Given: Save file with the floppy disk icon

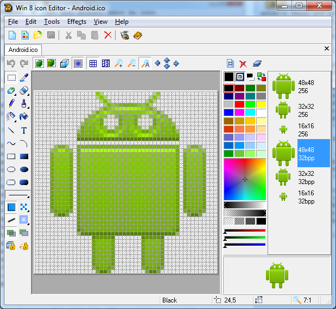Looking at the screenshot, I should [51, 35].
